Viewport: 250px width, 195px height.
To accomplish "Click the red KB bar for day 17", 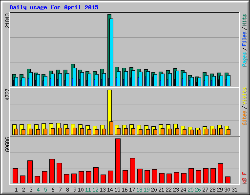I will click(x=132, y=171).
